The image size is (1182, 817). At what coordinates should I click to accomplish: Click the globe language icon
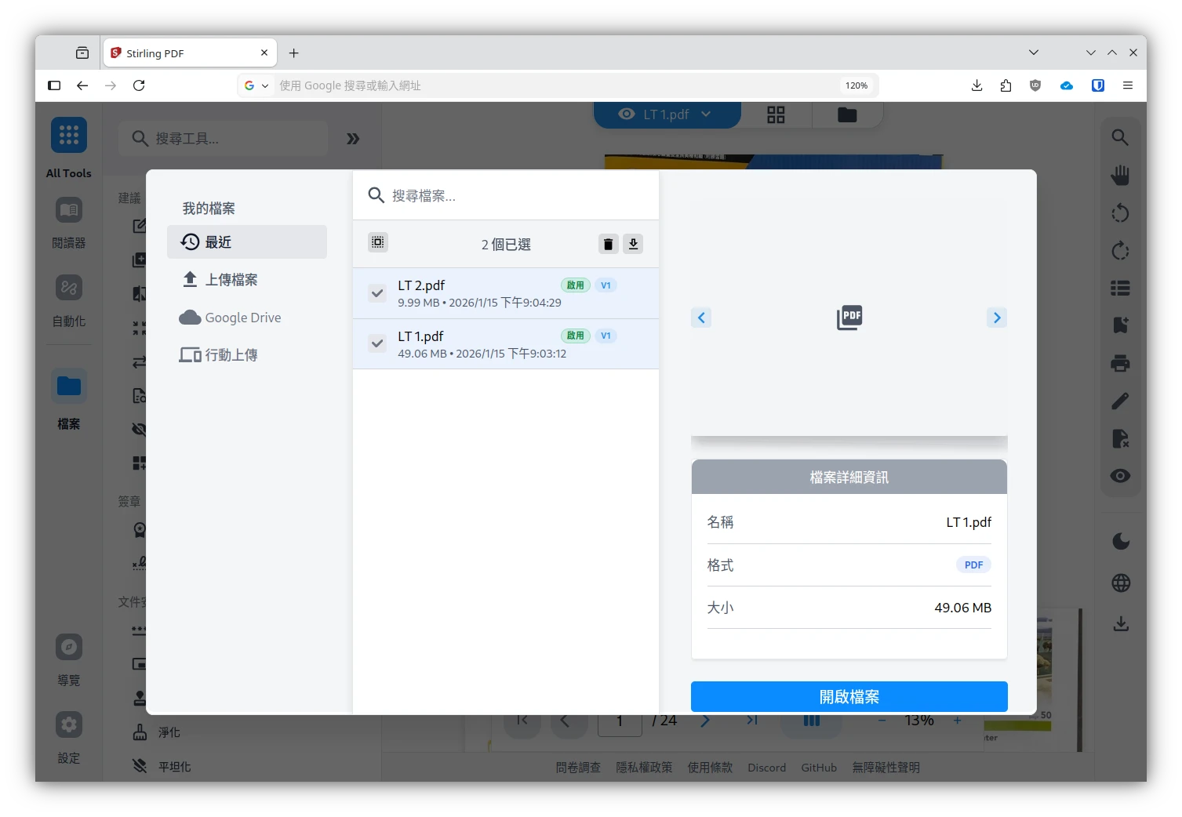tap(1120, 583)
